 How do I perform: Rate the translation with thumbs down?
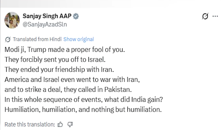coord(70,124)
